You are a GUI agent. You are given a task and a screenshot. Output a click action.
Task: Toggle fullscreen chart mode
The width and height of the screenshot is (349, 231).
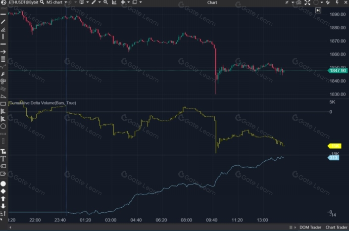pos(307,2)
